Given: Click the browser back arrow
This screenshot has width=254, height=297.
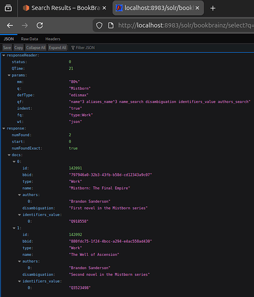Looking at the screenshot, I should click(10, 26).
